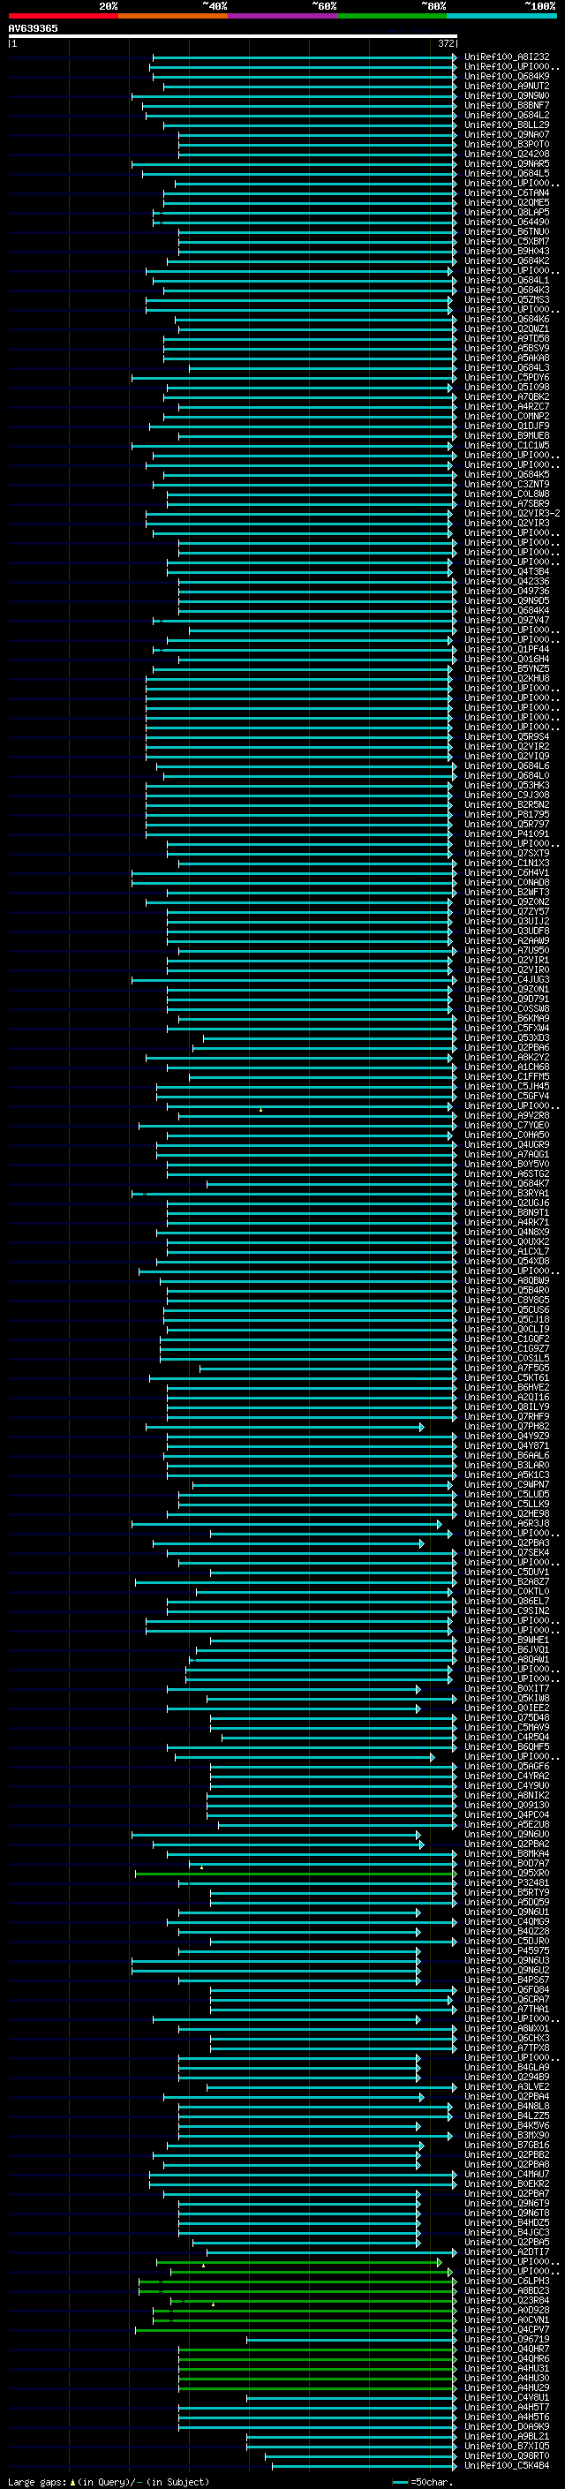This screenshot has width=565, height=2489.
Task: Select hit label UniRef100_A2DTI7
Action: [507, 2251]
